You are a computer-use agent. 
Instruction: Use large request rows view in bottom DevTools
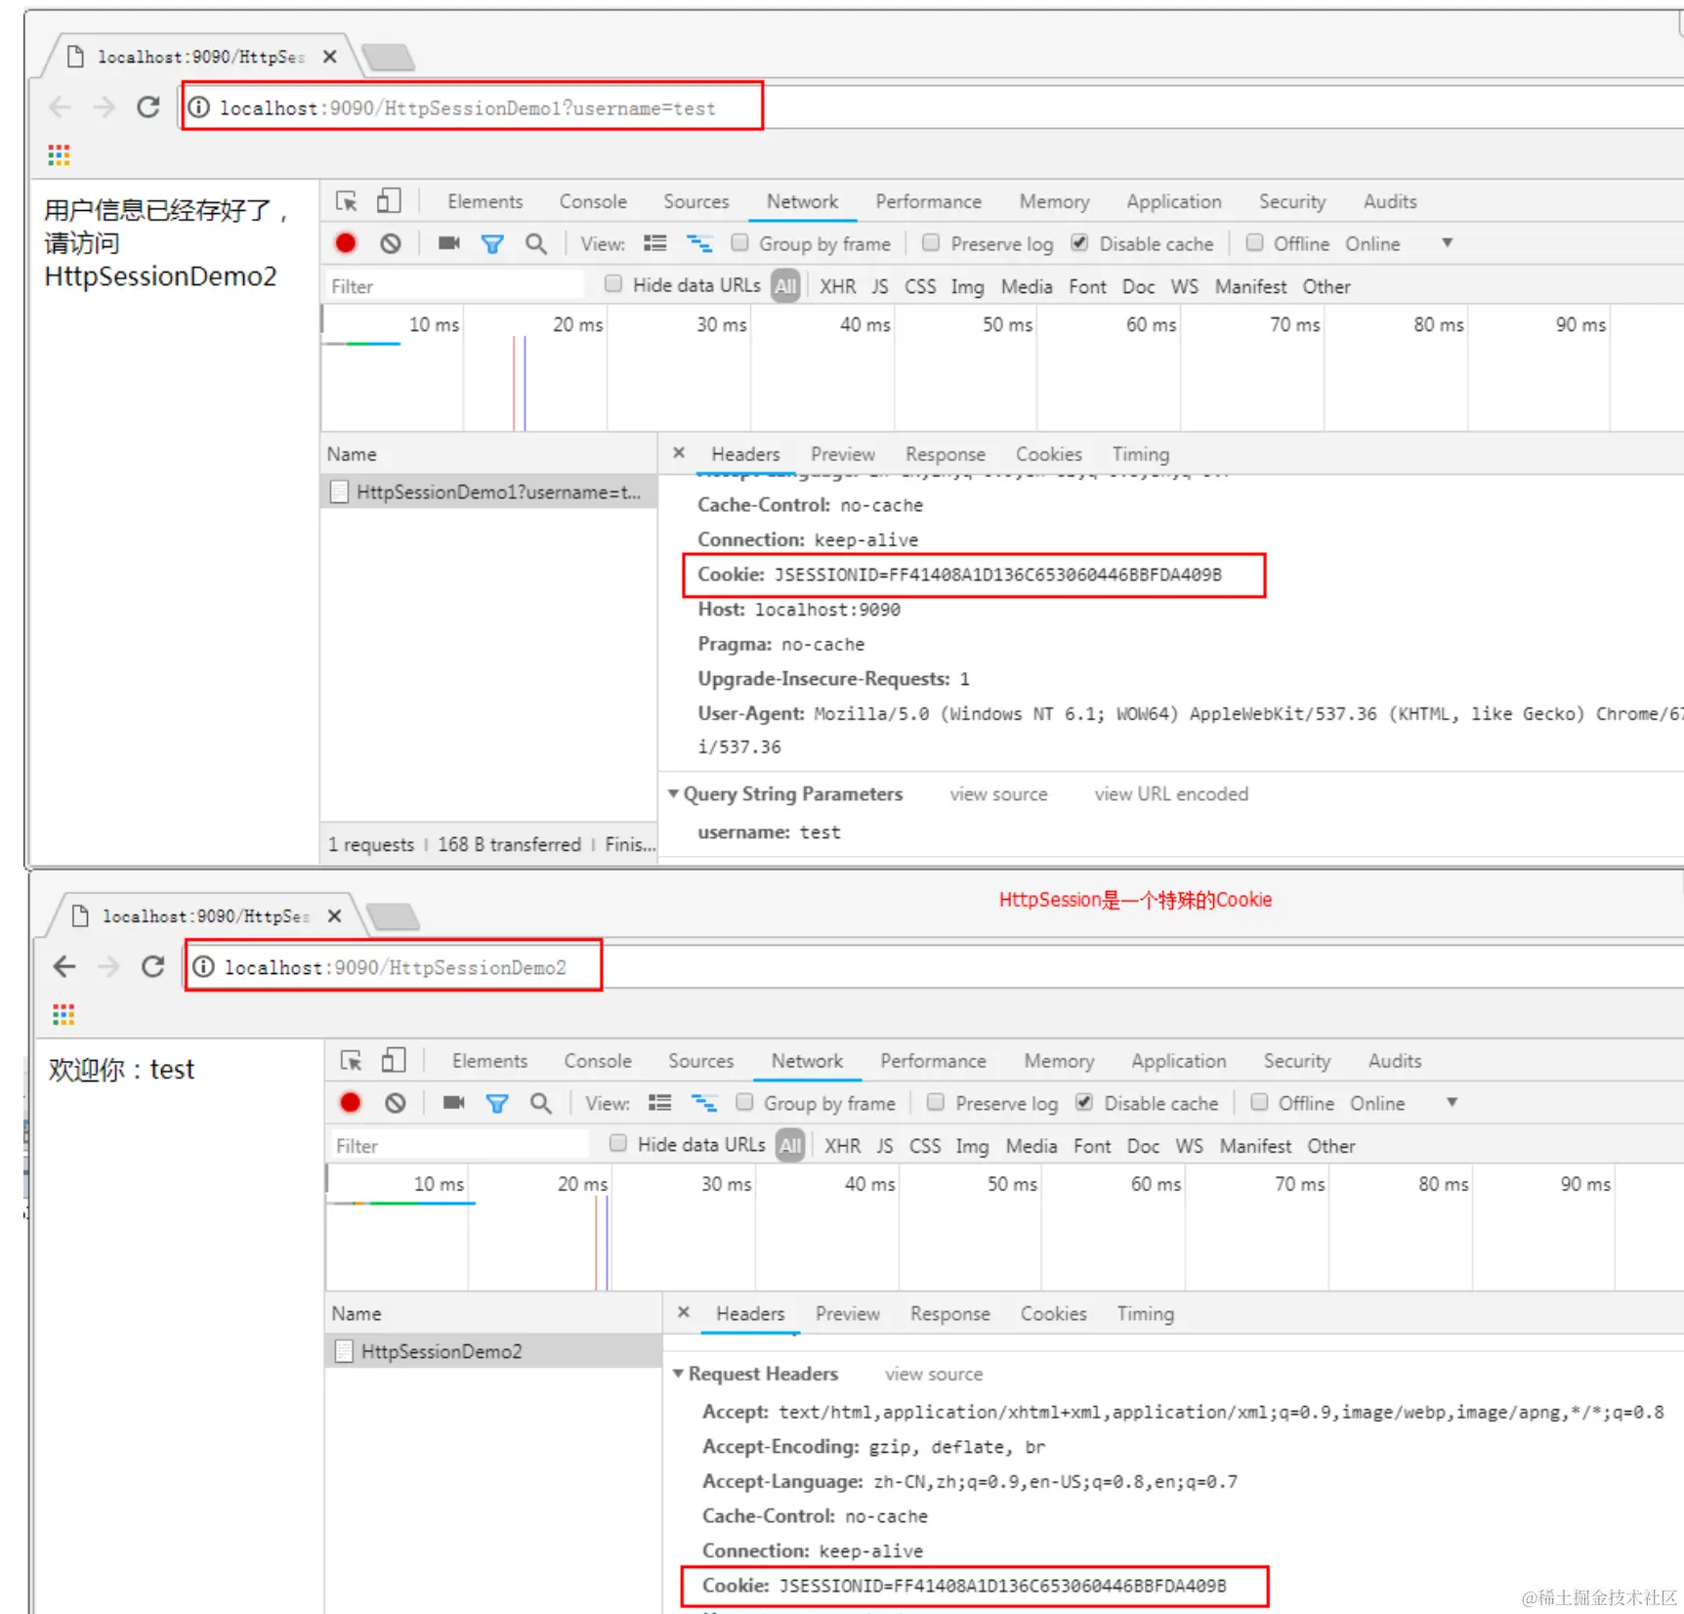(x=660, y=1102)
